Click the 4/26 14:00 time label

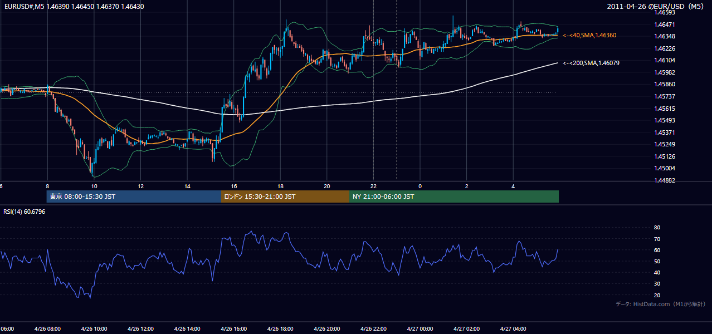click(187, 328)
